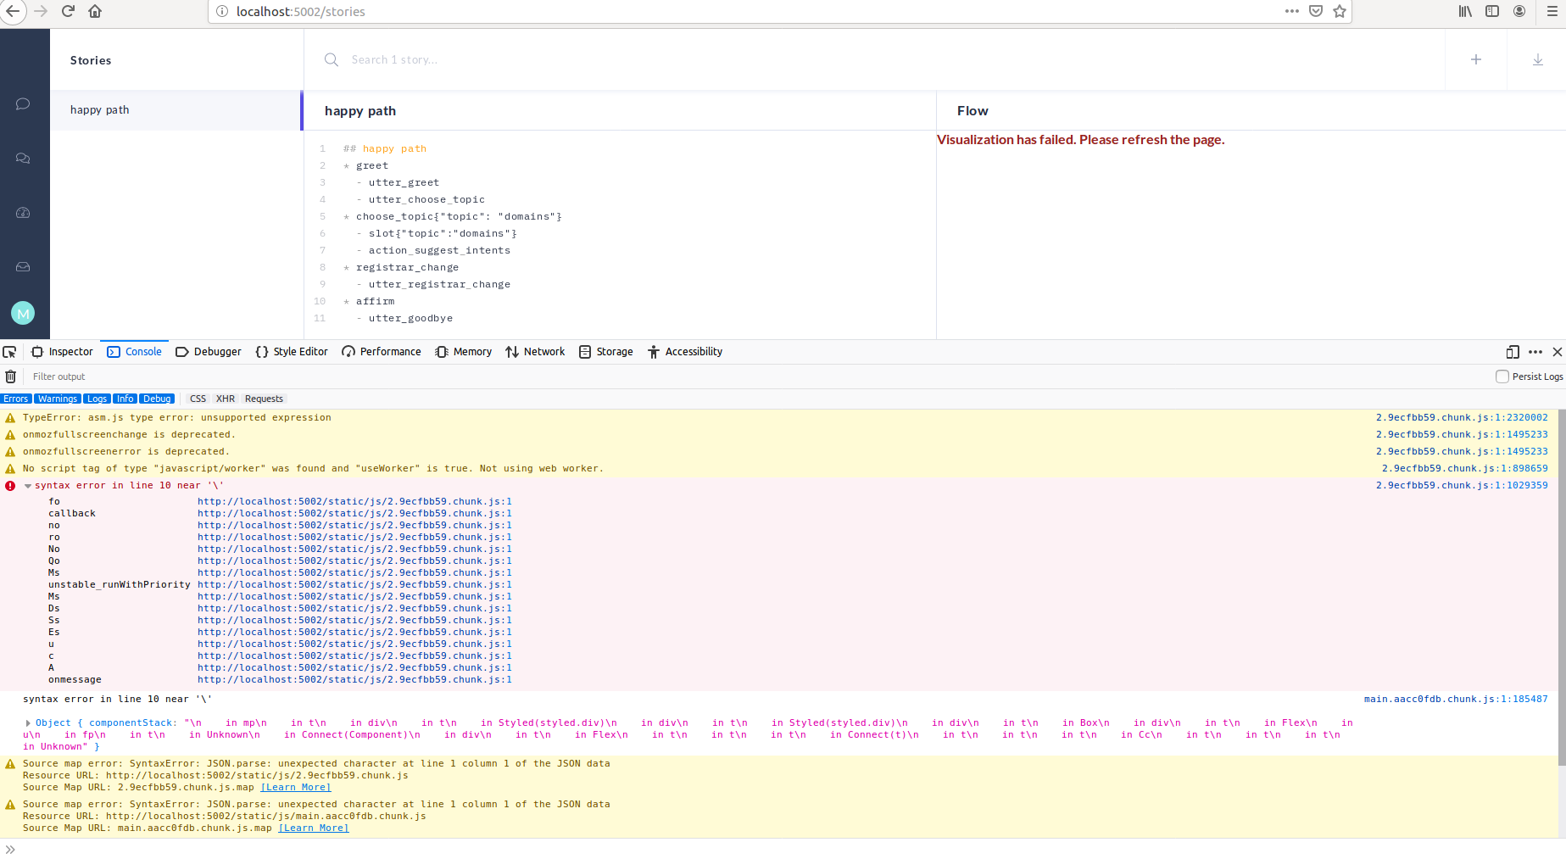The width and height of the screenshot is (1566, 859).
Task: Download stories with the download icon
Action: click(x=1538, y=59)
